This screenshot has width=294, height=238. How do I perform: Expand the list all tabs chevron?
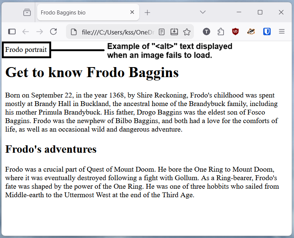click(x=203, y=12)
